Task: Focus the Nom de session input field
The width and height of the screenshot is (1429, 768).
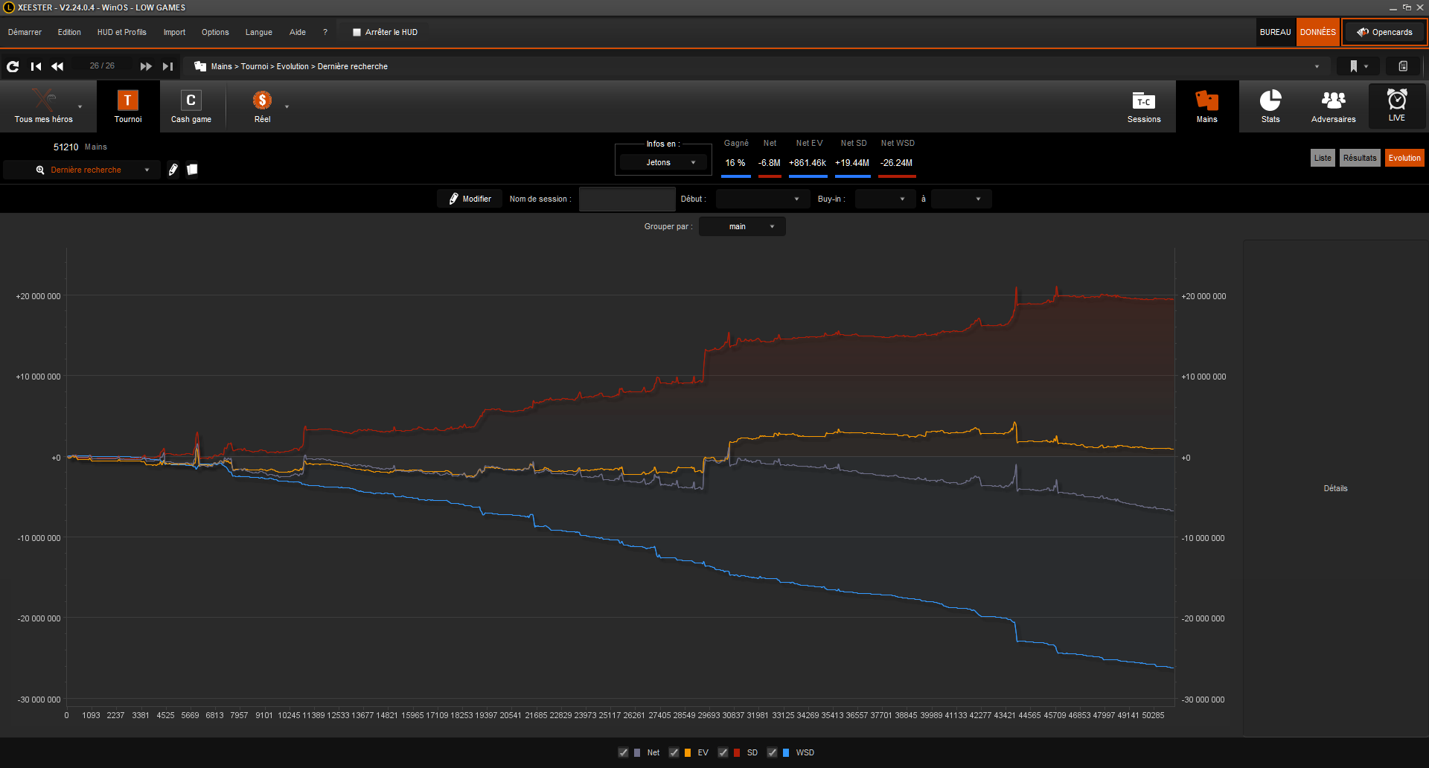Action: 627,199
